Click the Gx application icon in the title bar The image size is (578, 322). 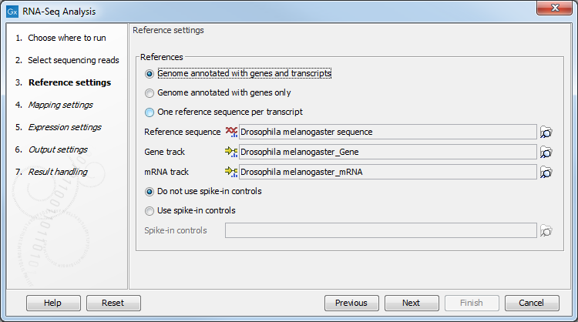[12, 12]
